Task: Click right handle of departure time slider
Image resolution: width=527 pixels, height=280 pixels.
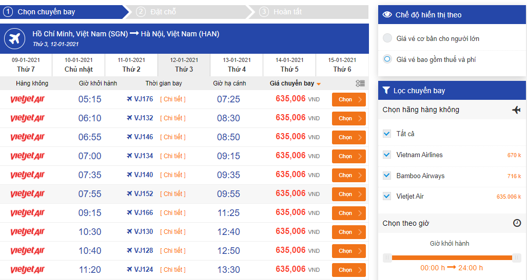Action: [x=517, y=257]
